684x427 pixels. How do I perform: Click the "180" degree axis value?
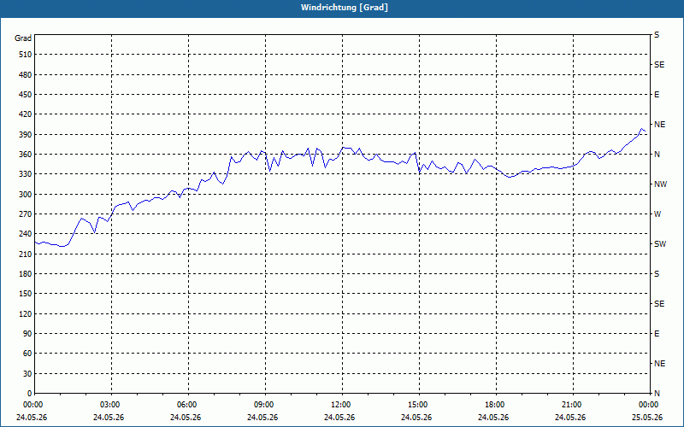(26, 273)
